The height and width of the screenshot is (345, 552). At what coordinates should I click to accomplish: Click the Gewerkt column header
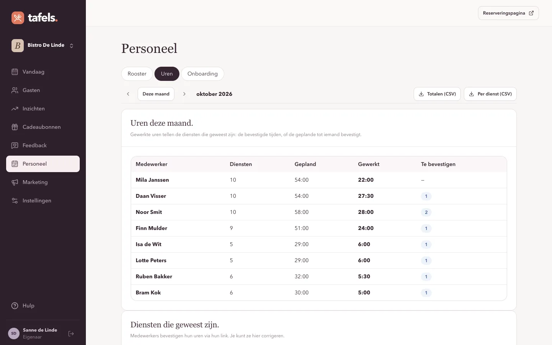click(369, 164)
